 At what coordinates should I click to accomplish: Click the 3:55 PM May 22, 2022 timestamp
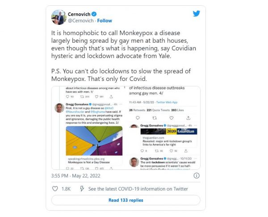tap(76, 176)
